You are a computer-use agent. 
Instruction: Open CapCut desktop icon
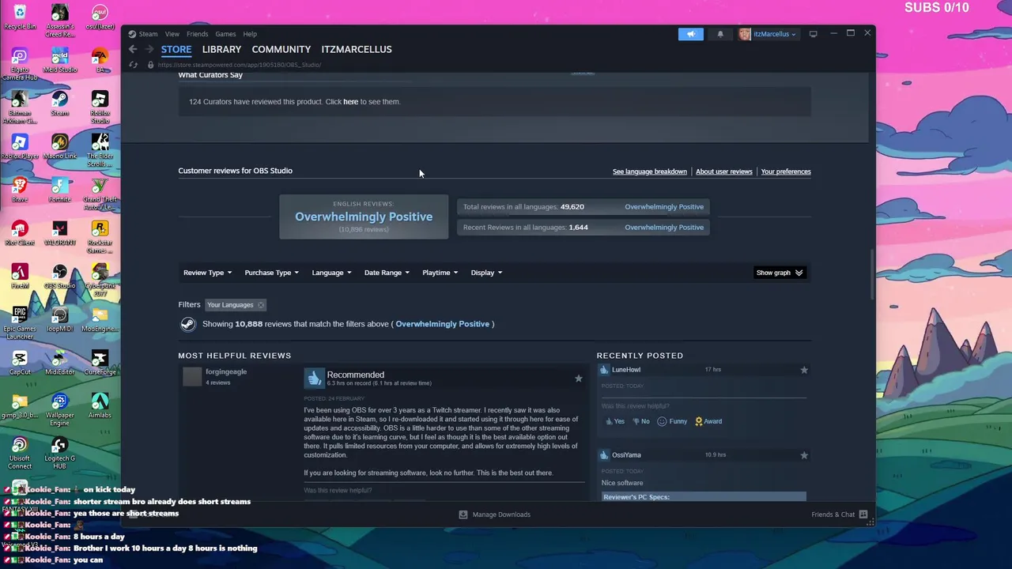tap(20, 362)
